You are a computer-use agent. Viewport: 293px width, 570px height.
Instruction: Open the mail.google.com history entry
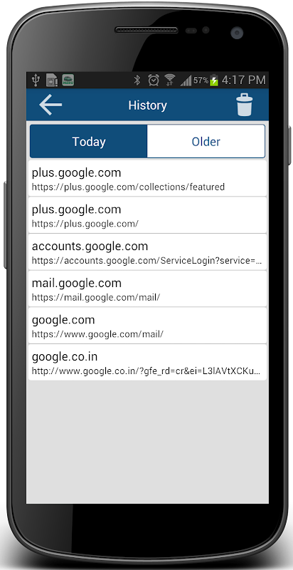click(147, 289)
